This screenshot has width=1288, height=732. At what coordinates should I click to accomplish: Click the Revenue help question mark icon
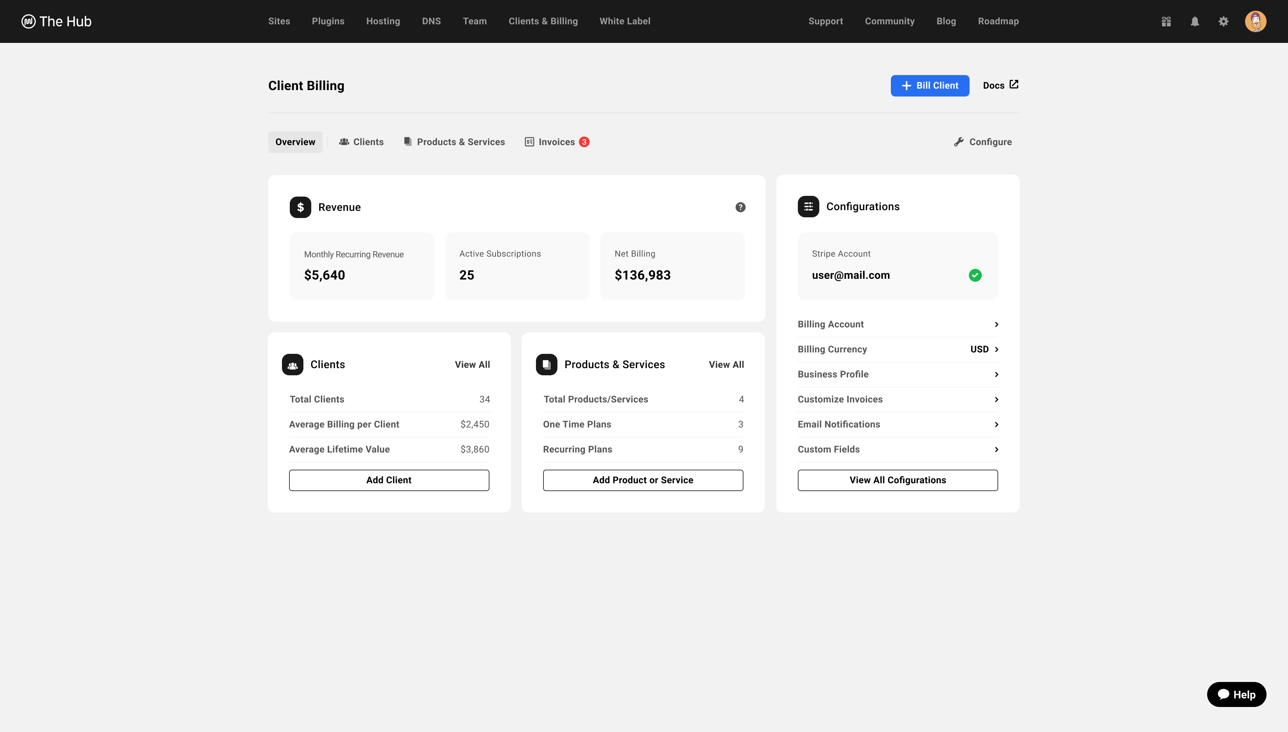(740, 207)
